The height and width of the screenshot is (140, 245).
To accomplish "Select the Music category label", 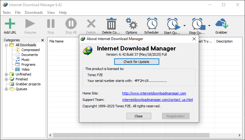I will click(x=25, y=60).
